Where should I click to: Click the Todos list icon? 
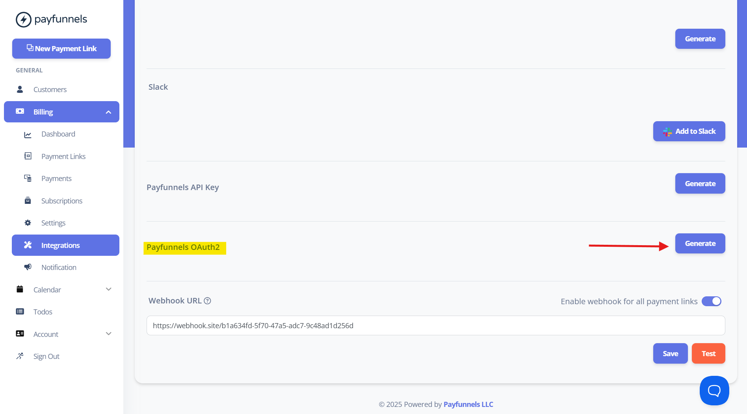pyautogui.click(x=20, y=311)
